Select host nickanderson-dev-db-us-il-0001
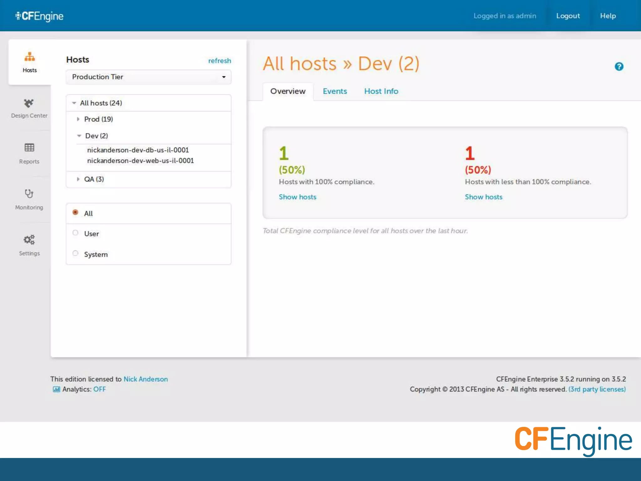The image size is (641, 481). pos(138,150)
